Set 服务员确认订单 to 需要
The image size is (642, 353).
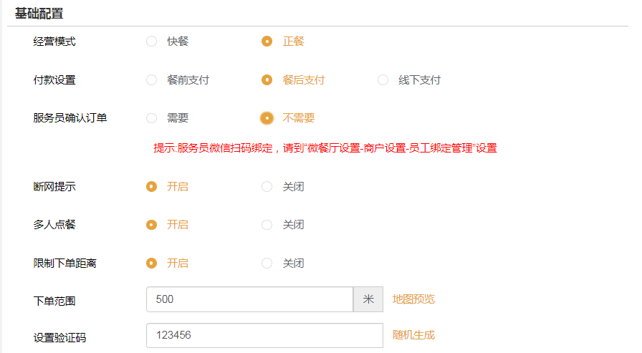point(152,118)
